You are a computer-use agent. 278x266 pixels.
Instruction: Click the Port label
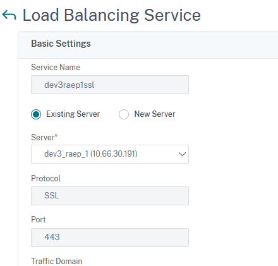click(x=39, y=219)
